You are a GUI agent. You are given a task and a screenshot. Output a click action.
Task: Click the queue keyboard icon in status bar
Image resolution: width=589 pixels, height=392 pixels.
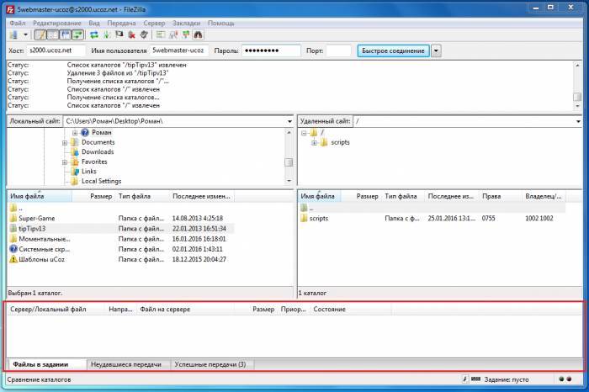[475, 379]
